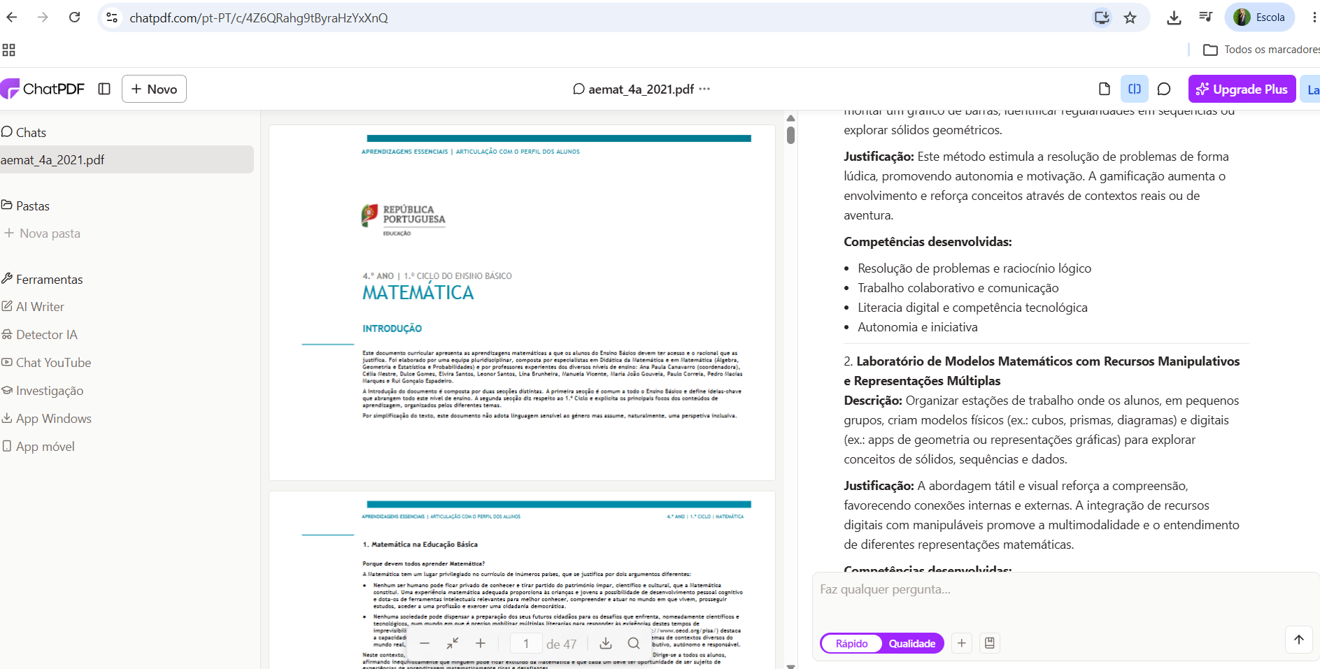Create a Nova pasta folder
Viewport: 1320px width, 669px height.
click(42, 233)
